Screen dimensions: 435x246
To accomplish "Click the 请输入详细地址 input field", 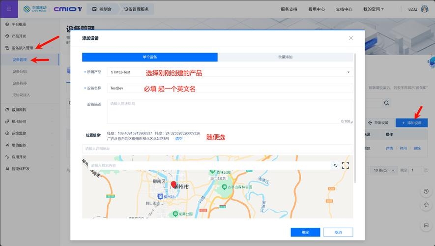I will (217, 149).
